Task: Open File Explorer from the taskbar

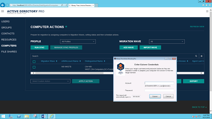Action: click(27, 116)
